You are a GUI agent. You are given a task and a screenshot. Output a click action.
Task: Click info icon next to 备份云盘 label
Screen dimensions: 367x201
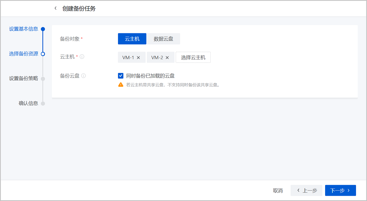pos(83,76)
